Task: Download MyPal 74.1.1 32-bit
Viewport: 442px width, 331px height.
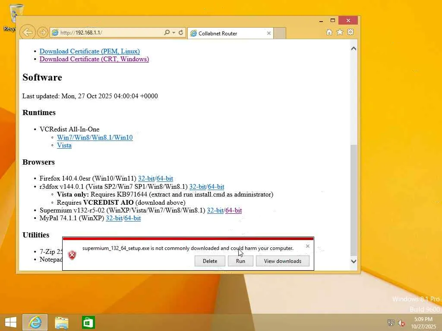Action: [x=114, y=218]
